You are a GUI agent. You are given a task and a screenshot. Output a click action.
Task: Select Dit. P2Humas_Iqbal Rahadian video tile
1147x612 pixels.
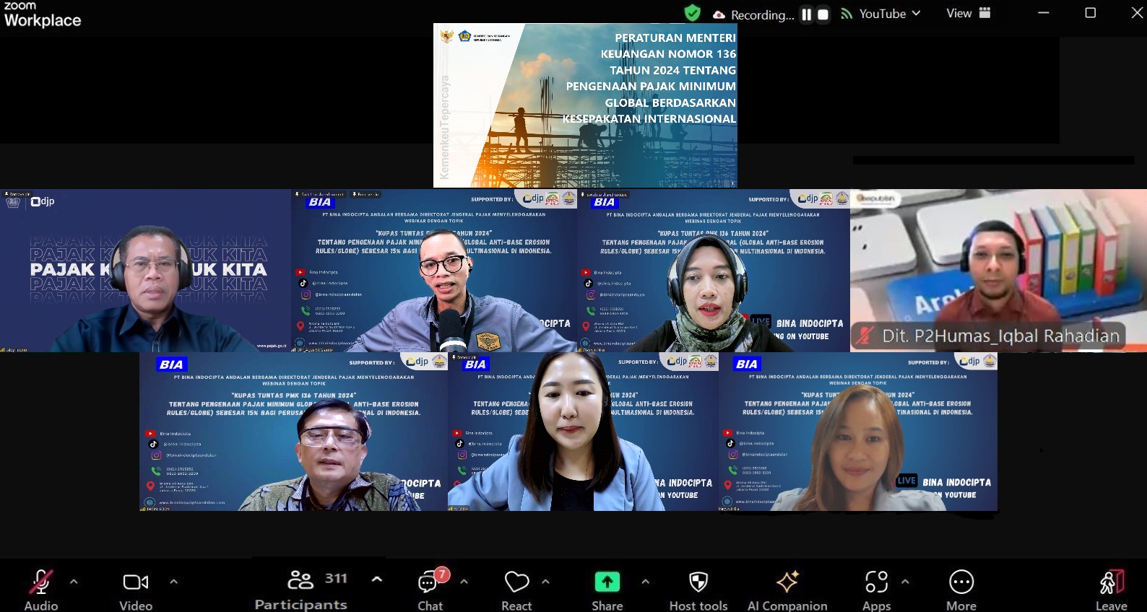click(x=999, y=271)
